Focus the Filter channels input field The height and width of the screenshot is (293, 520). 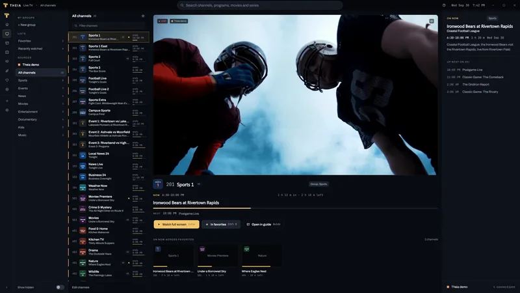[x=109, y=25]
